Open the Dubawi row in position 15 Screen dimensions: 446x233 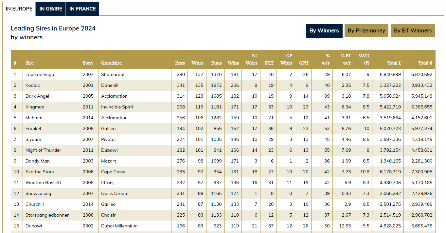pos(34,226)
